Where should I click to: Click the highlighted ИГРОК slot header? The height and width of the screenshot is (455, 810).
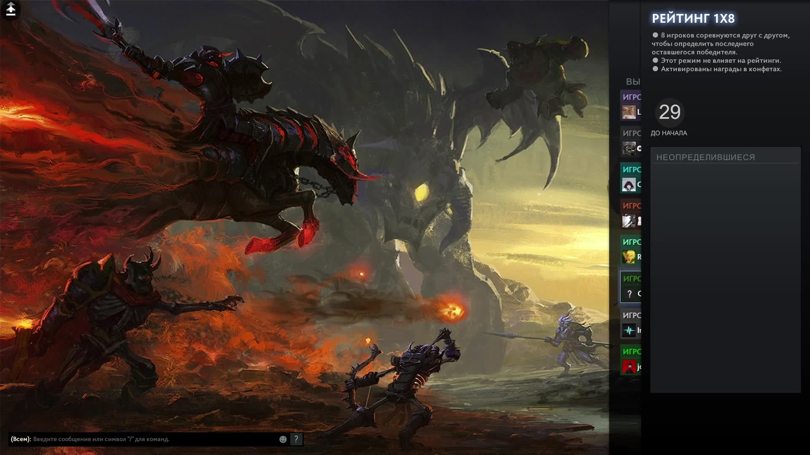[632, 278]
